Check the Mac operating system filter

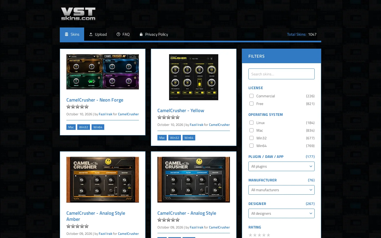coord(252,130)
